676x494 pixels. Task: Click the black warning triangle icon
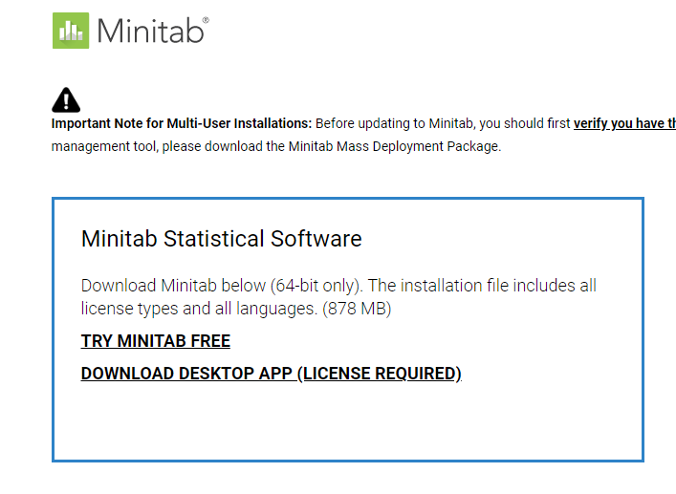pos(66,99)
